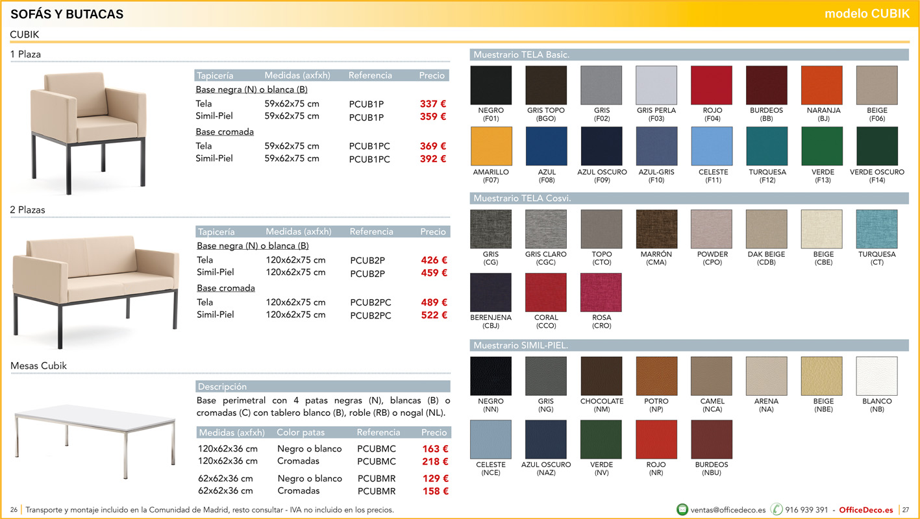Click the 337 € price for PCUB1P Tela
Image resolution: width=920 pixels, height=519 pixels.
(432, 104)
